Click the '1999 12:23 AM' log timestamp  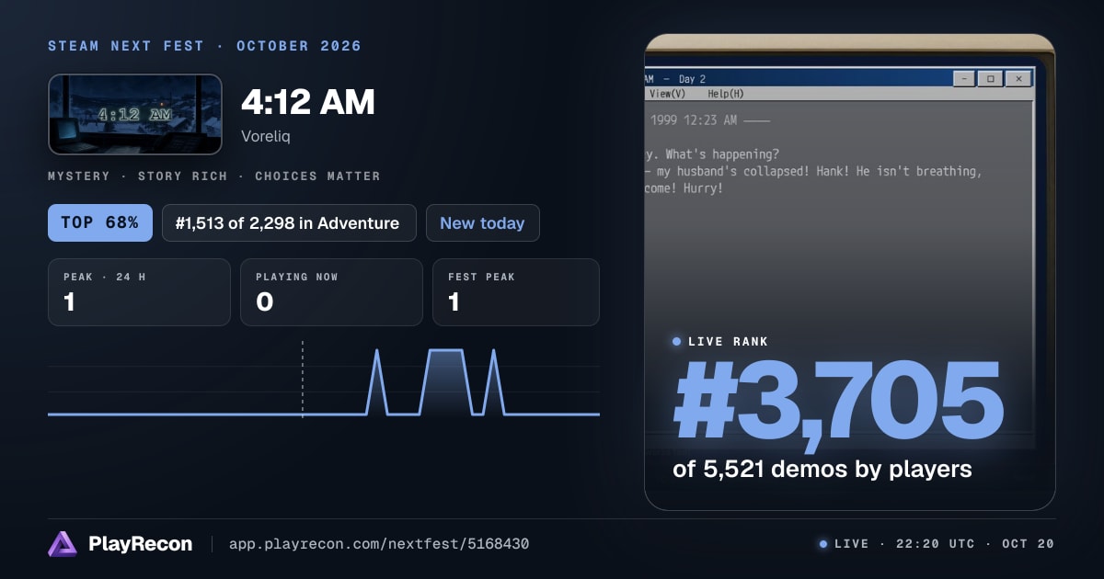tap(694, 119)
